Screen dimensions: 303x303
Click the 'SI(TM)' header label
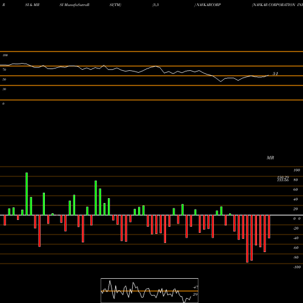tap(115, 5)
